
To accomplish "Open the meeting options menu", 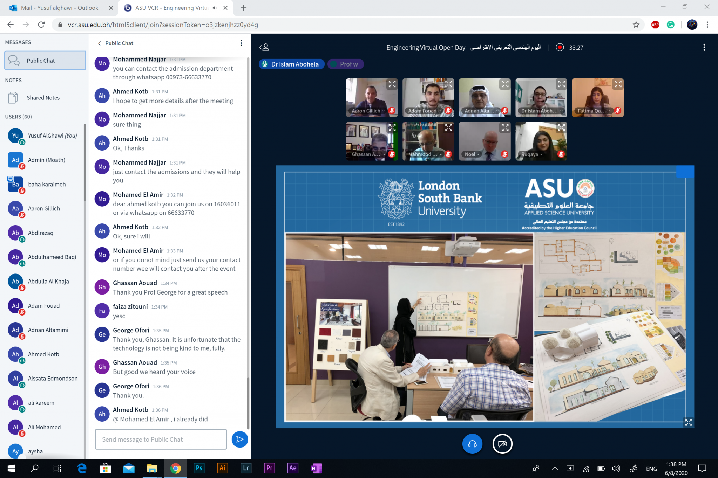I will (x=704, y=47).
